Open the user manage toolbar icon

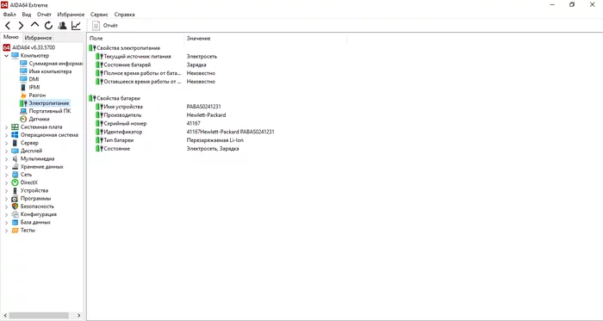point(62,26)
